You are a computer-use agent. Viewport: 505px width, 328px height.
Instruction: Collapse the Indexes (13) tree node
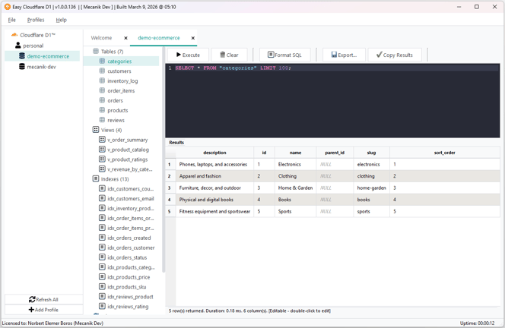coord(115,178)
